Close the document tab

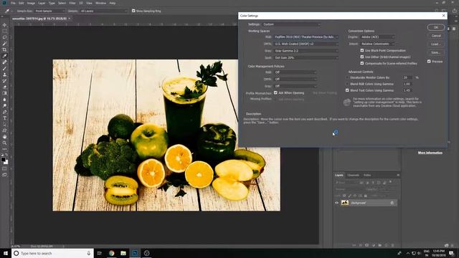[70, 19]
